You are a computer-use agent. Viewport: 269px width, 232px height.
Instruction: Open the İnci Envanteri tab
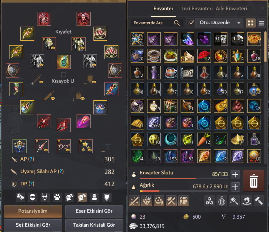coord(197,8)
